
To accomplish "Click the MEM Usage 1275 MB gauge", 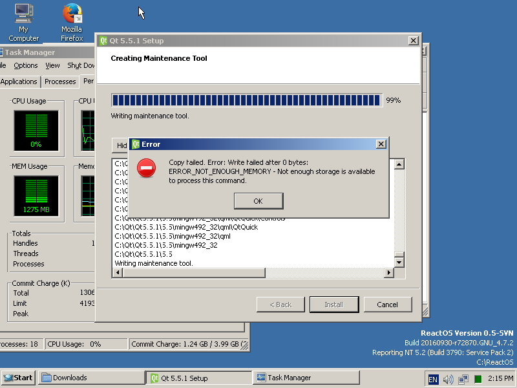I will (36, 196).
